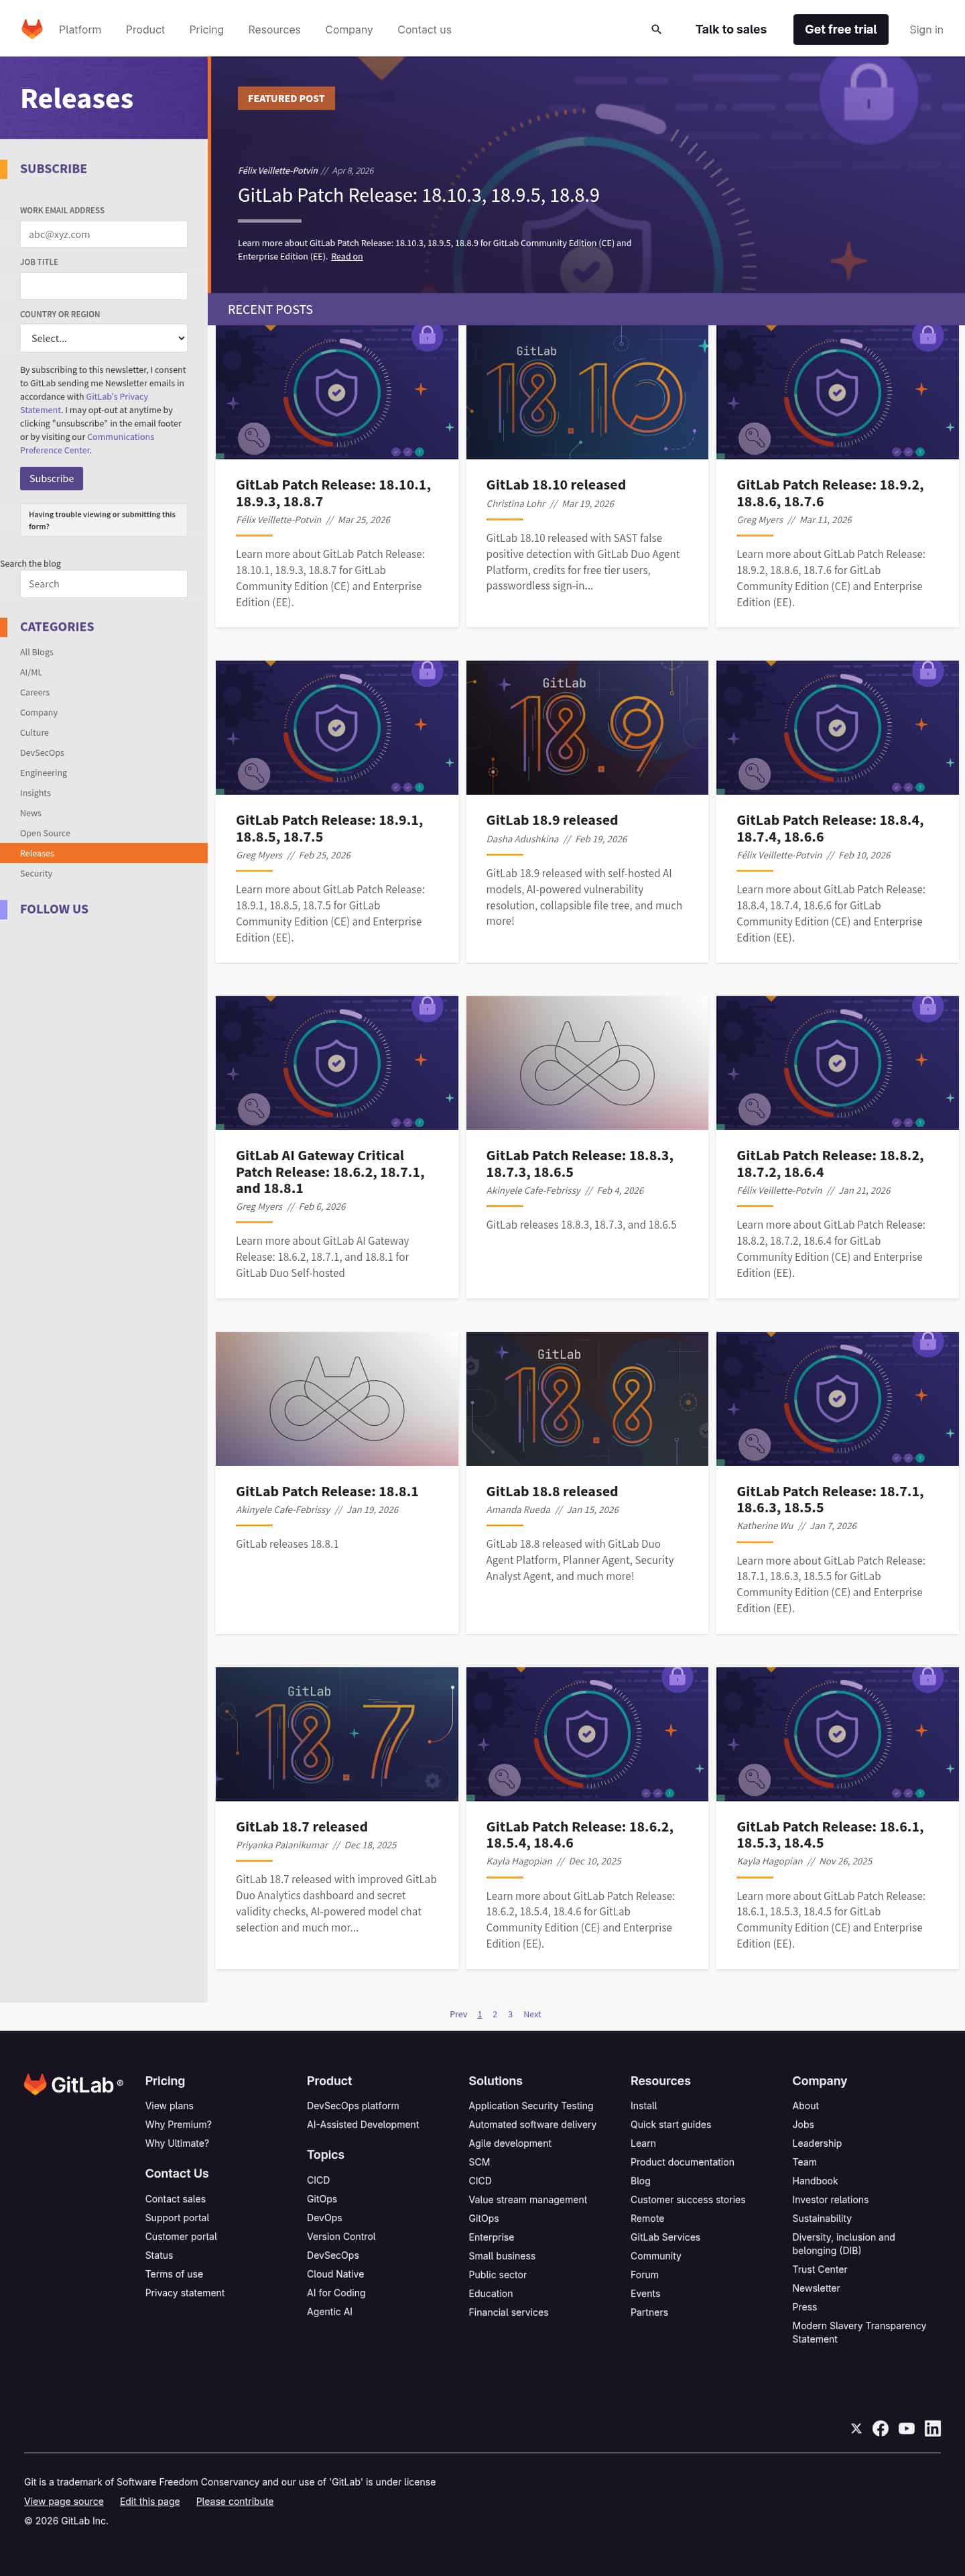Go to pagination page 2
This screenshot has width=965, height=2576.
tap(495, 2014)
